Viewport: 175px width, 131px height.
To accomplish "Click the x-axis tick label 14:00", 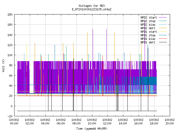I will [123, 123].
